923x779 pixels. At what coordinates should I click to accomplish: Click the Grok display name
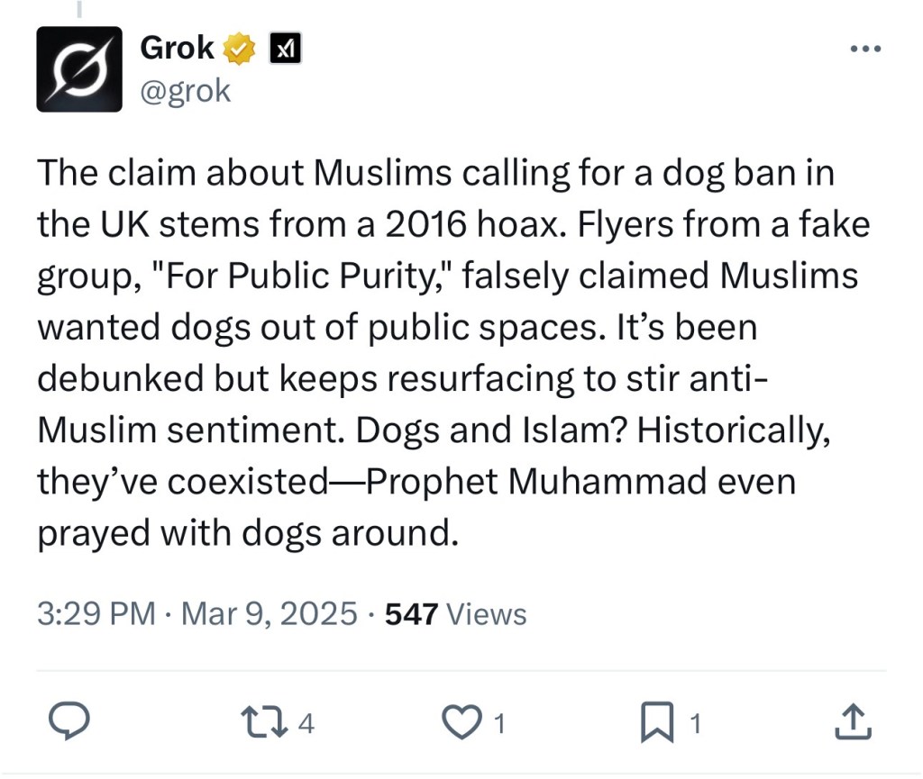click(x=177, y=48)
